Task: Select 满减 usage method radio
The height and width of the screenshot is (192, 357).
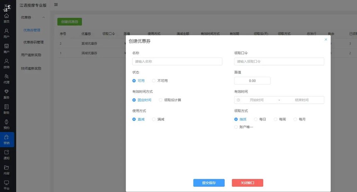Action: (154, 119)
